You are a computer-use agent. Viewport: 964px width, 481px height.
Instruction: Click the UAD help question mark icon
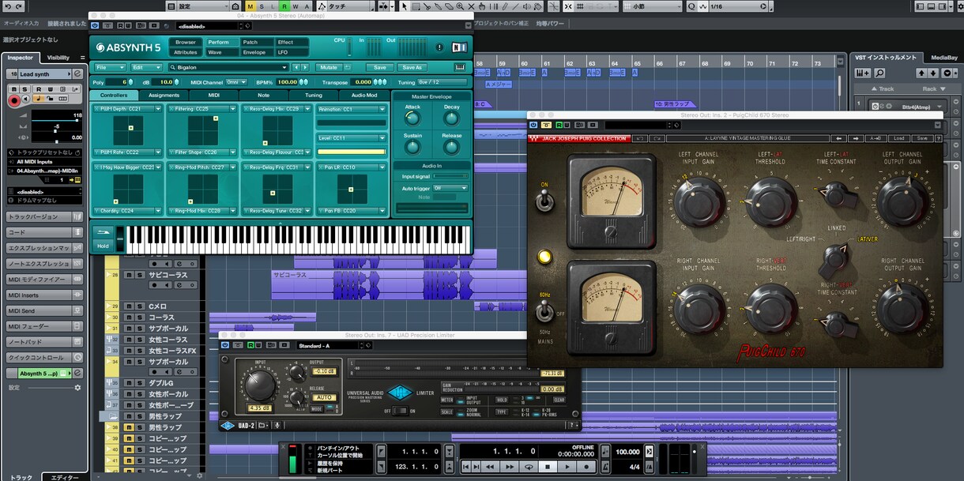pos(572,425)
